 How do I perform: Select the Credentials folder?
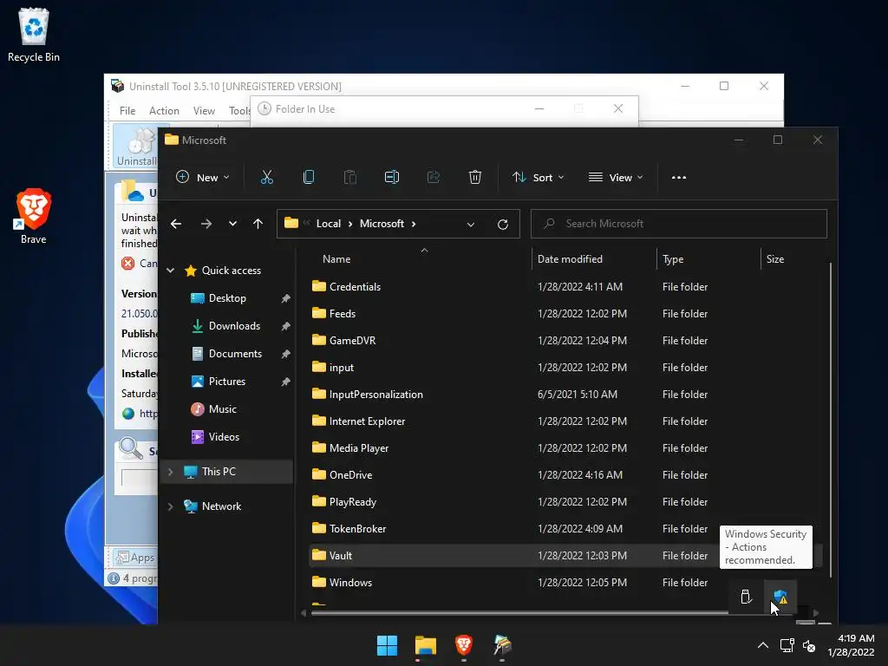(355, 286)
